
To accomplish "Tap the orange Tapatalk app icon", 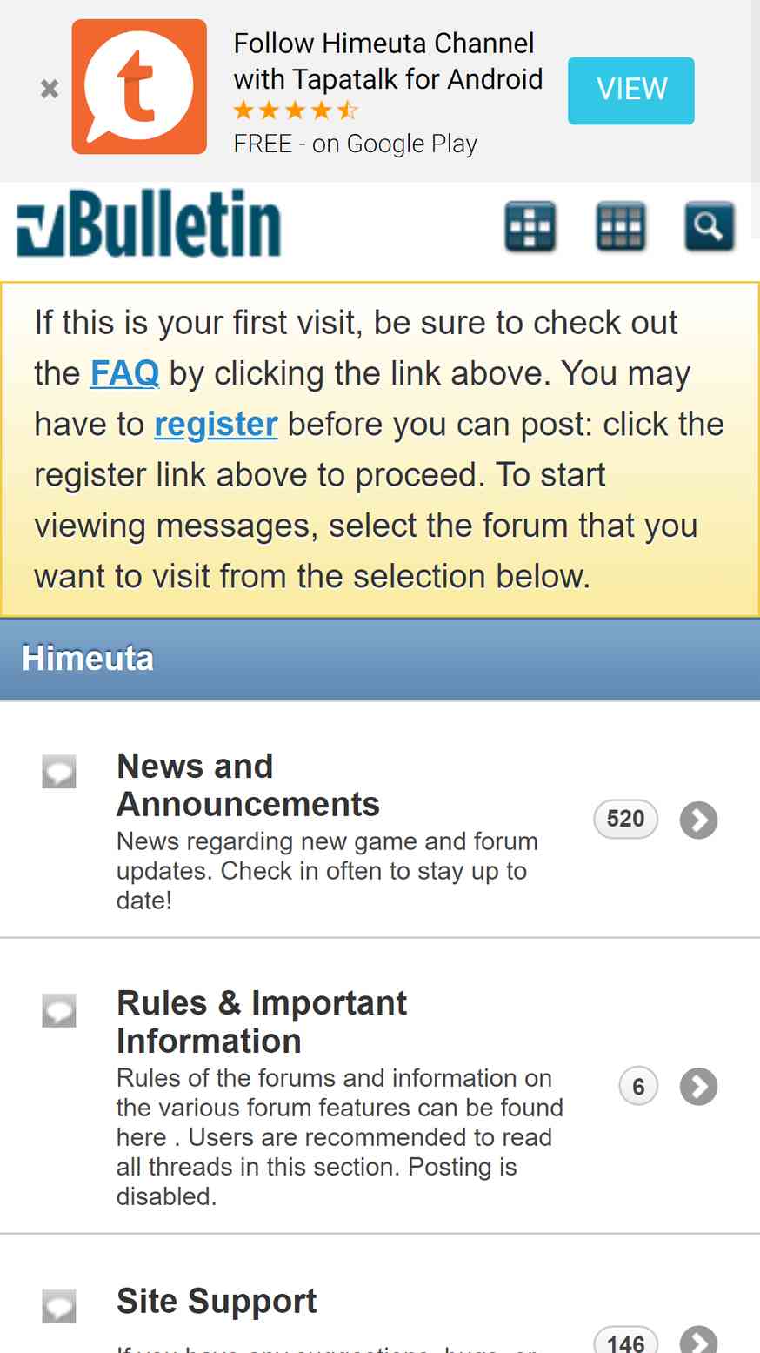I will [139, 87].
